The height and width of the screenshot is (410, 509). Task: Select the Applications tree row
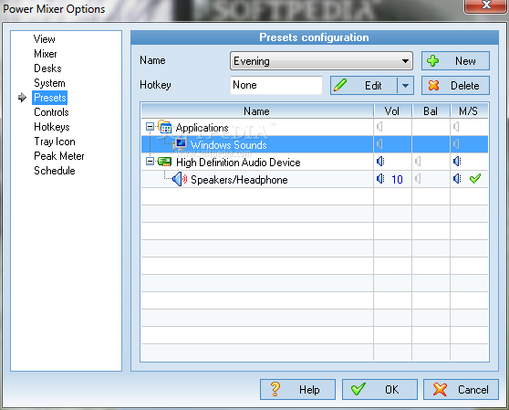(x=315, y=127)
